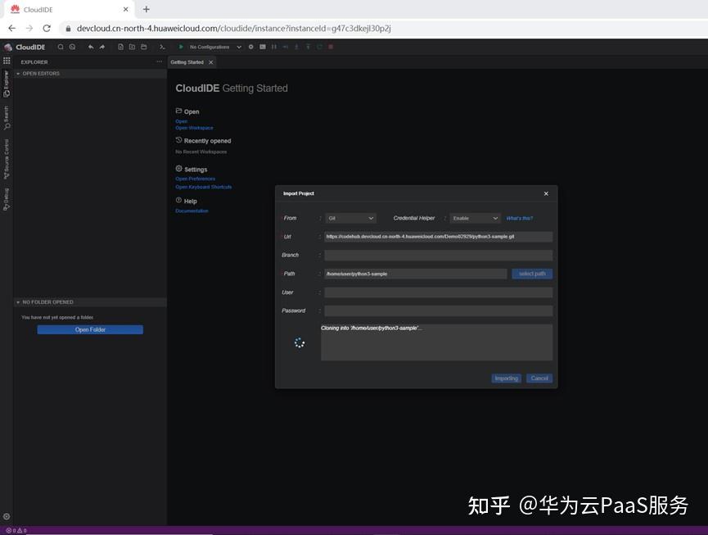Screen dimensions: 708x535
Task: Click the new file icon in the toolbar
Action: tap(120, 48)
